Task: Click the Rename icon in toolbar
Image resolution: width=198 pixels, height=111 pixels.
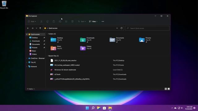Action: coord(60,22)
